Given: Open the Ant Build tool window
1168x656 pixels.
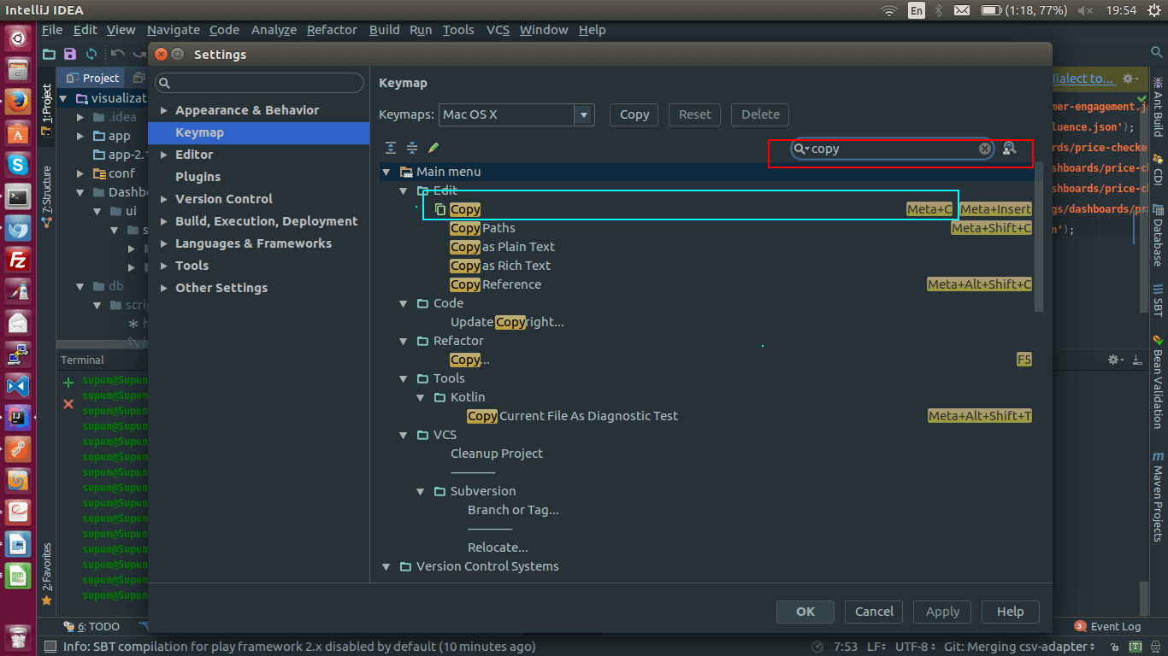Looking at the screenshot, I should (x=1158, y=107).
